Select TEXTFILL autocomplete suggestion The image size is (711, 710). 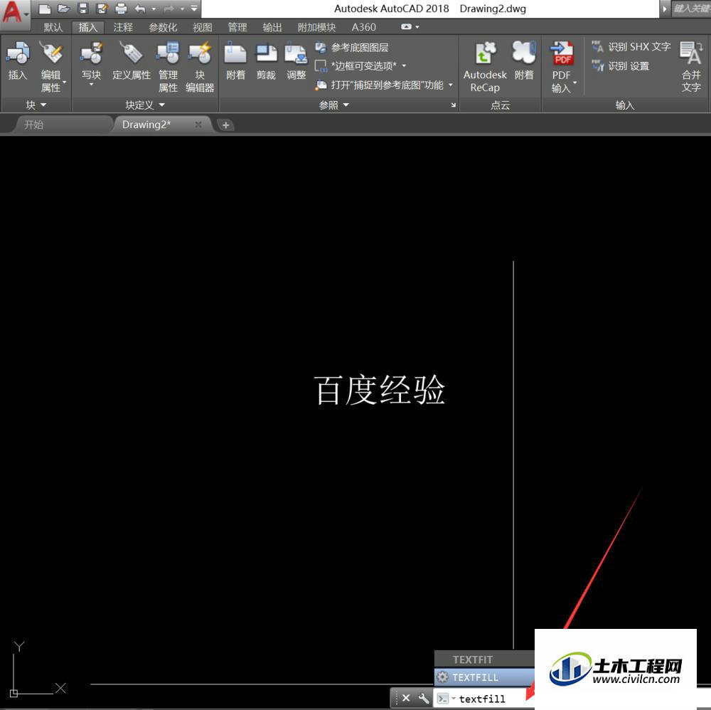[484, 677]
